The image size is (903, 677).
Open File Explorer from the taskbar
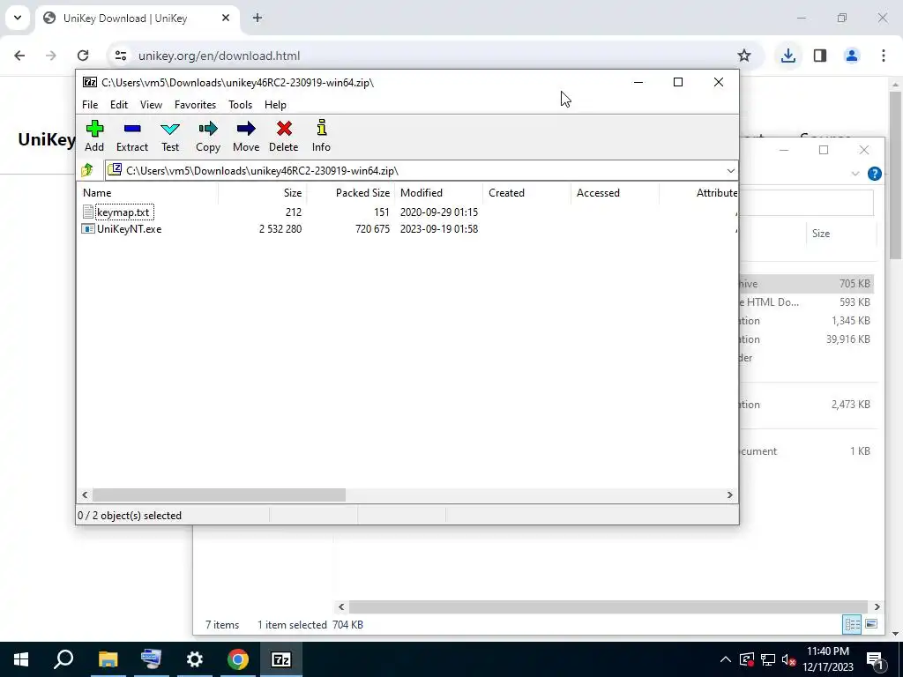point(108,659)
